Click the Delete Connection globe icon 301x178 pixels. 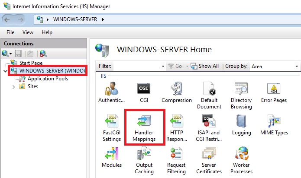43,54
